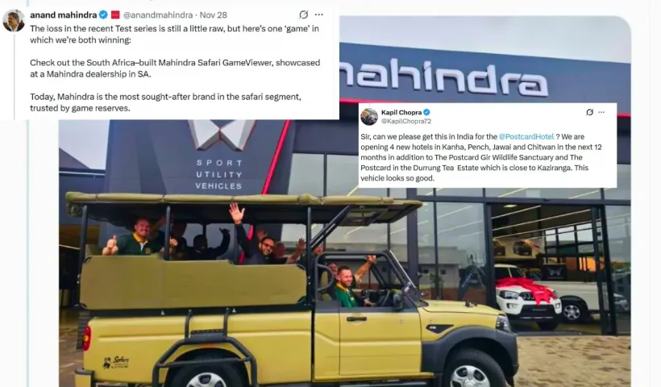The height and width of the screenshot is (387, 661).
Task: Click the tweet text about Safari GameViewer
Action: (x=175, y=69)
